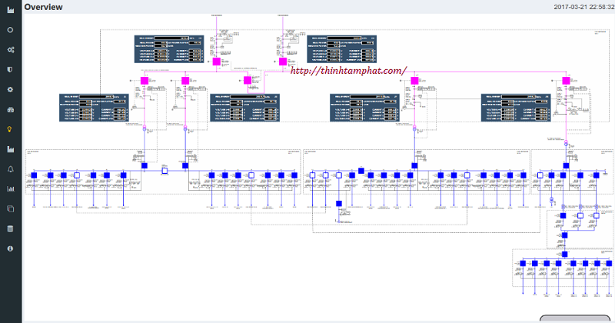Screen dimensions: 615x323
Task: Click the industry icon below the lightbulb
Action: (11, 148)
